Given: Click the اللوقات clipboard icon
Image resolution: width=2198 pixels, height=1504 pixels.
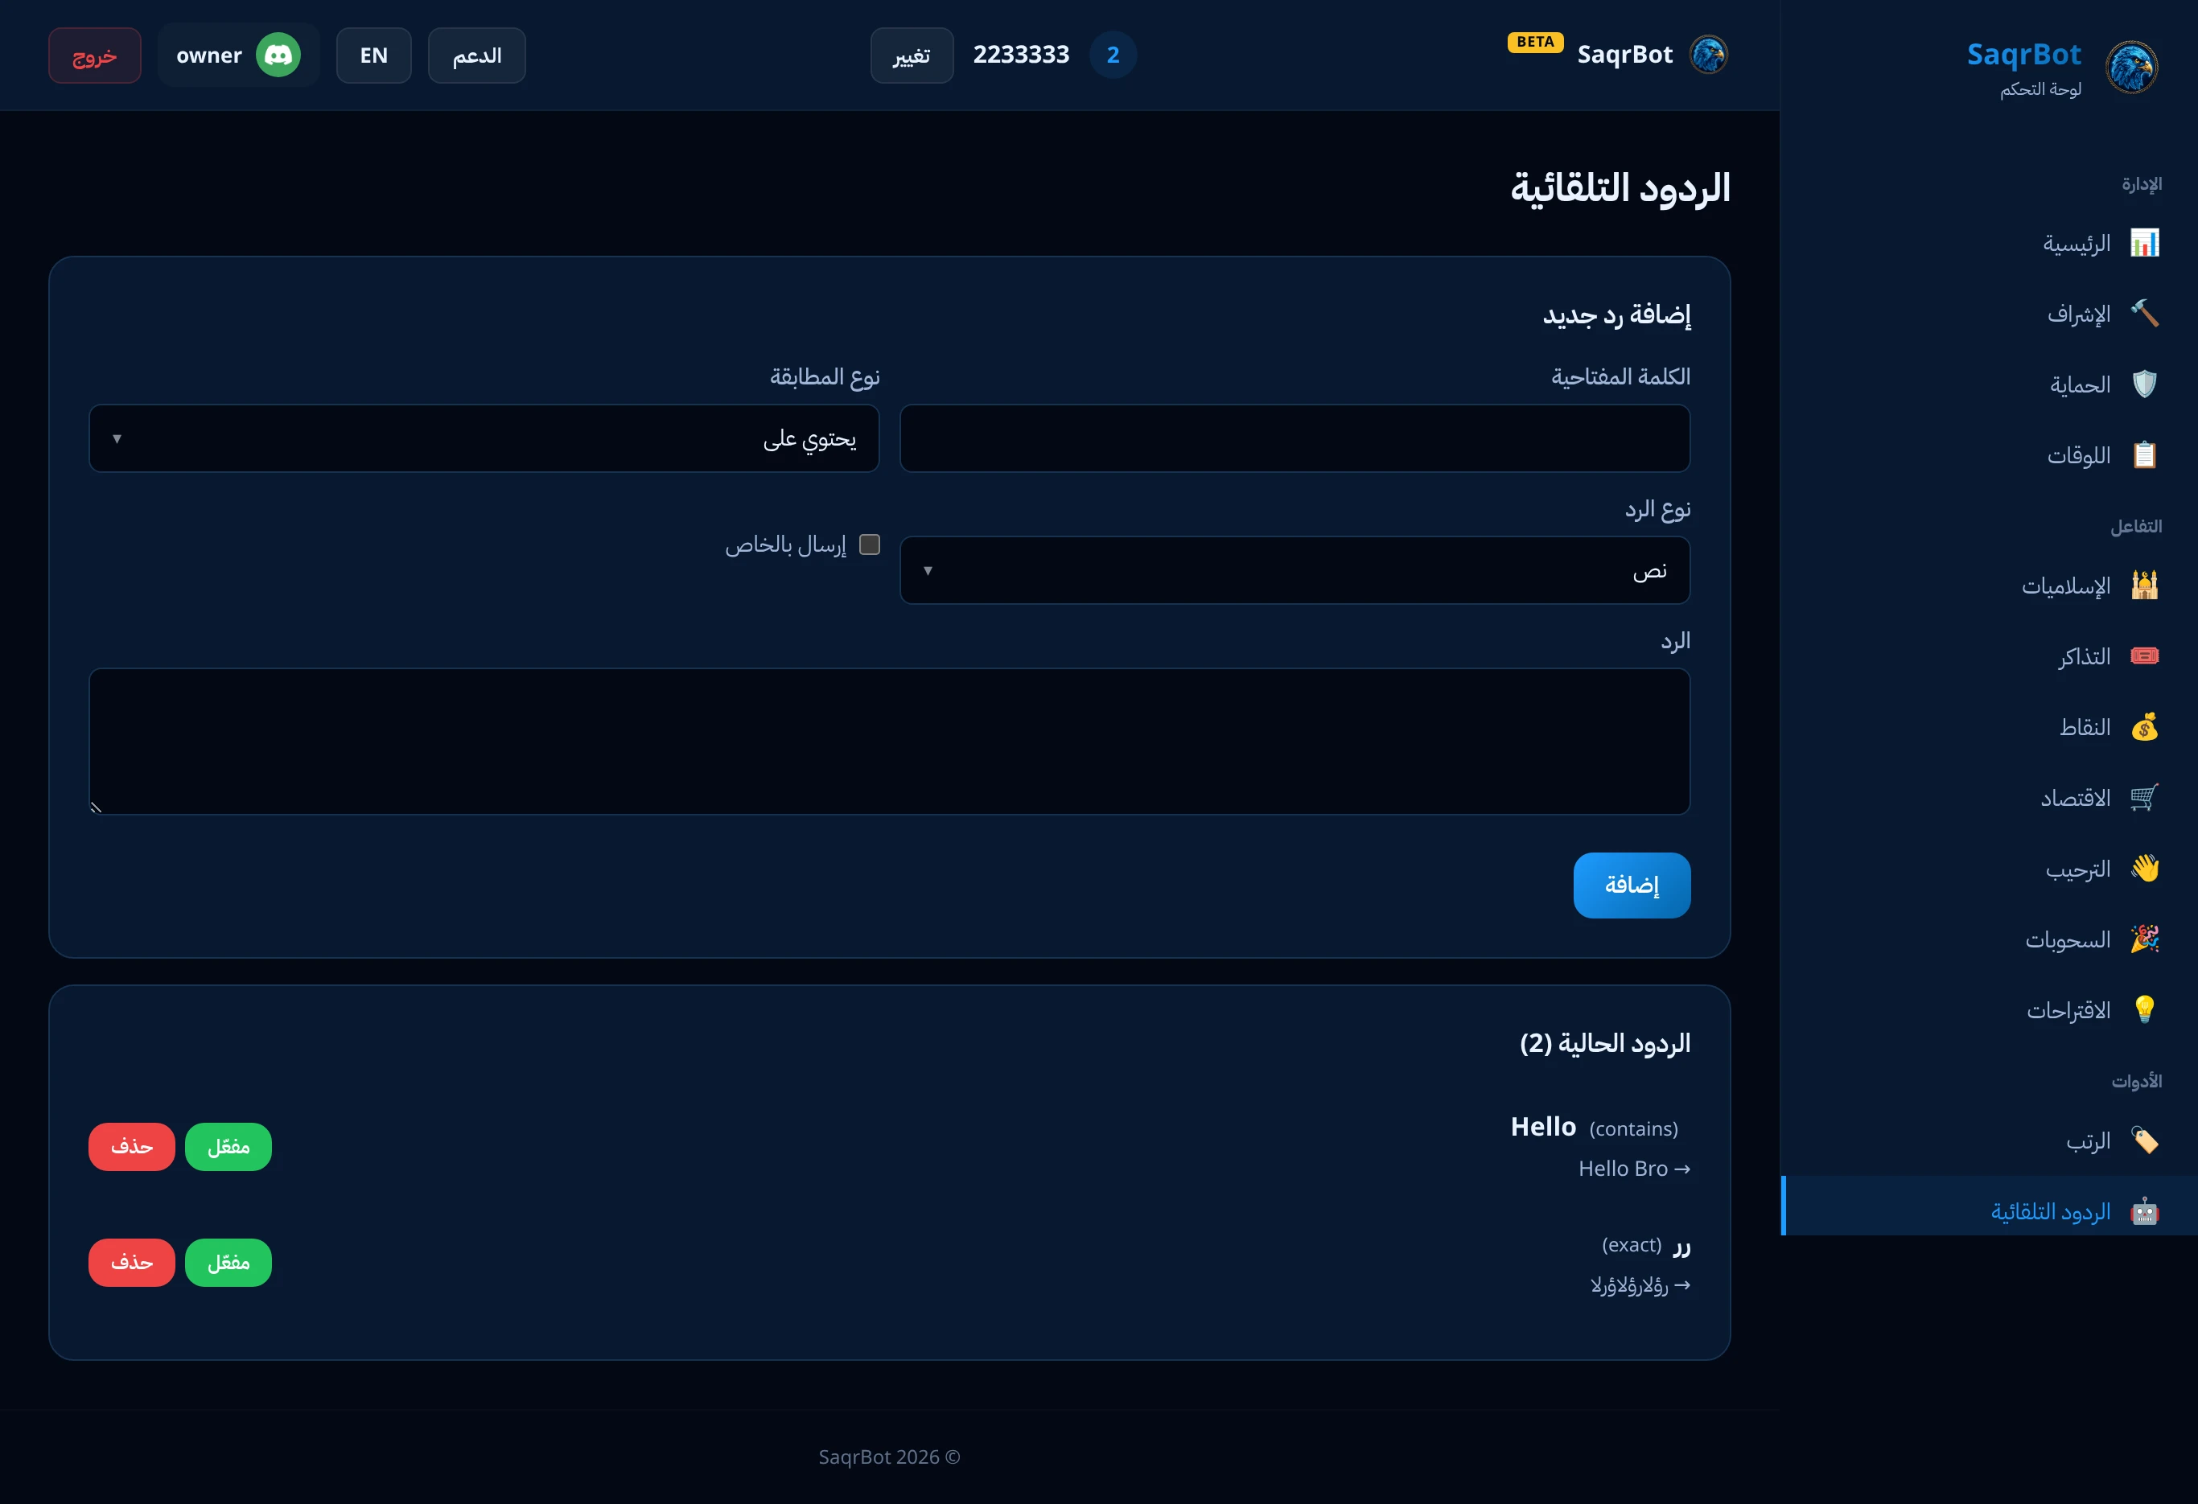Looking at the screenshot, I should (2143, 454).
